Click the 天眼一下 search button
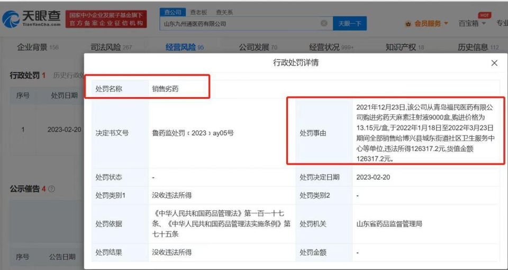 (x=350, y=23)
